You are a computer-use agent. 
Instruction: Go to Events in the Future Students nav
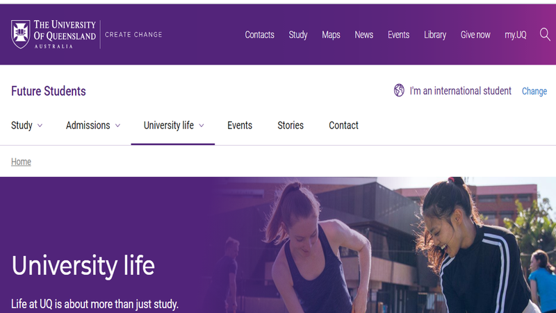point(240,126)
